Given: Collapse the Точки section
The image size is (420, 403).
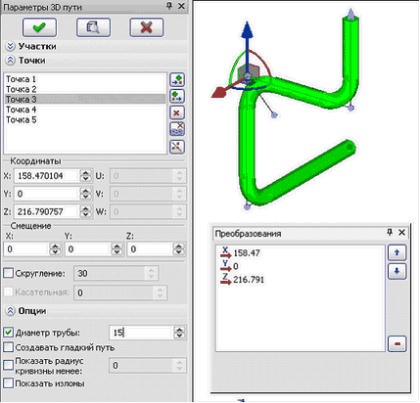Looking at the screenshot, I should pos(10,61).
